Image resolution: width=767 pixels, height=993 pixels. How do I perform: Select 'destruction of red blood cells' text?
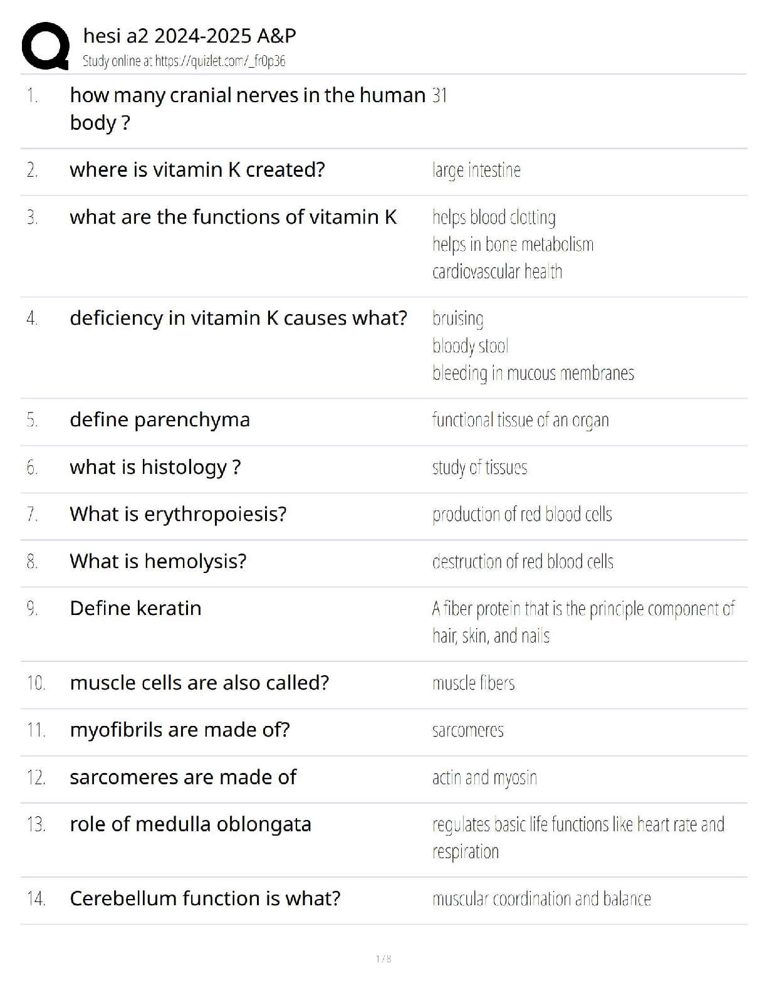click(x=523, y=562)
